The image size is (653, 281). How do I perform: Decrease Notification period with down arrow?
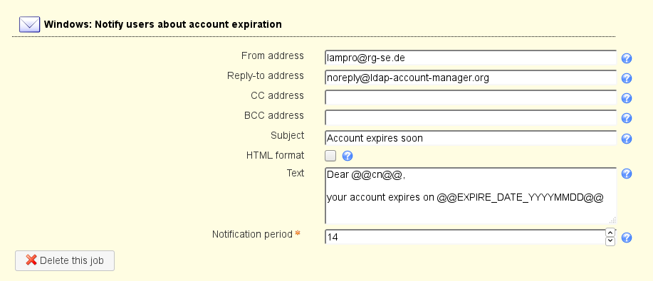point(610,241)
